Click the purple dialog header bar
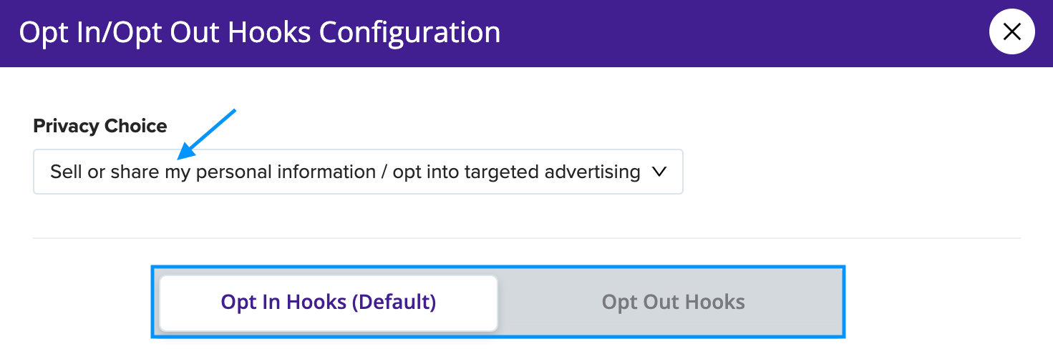Viewport: 1053px width, 354px height. 526,33
